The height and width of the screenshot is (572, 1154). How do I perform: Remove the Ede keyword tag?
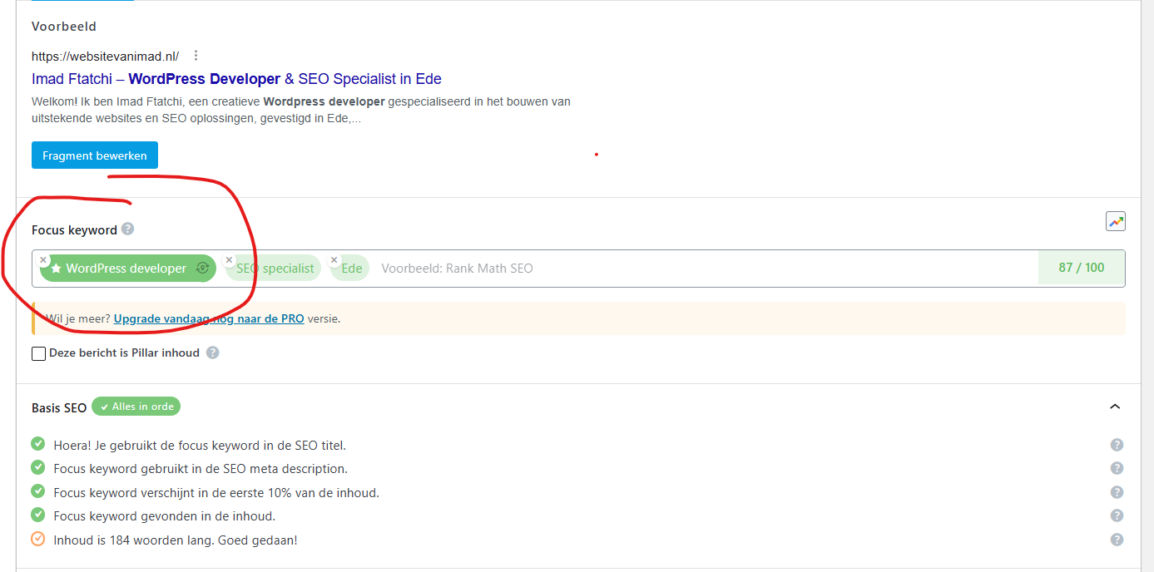334,260
